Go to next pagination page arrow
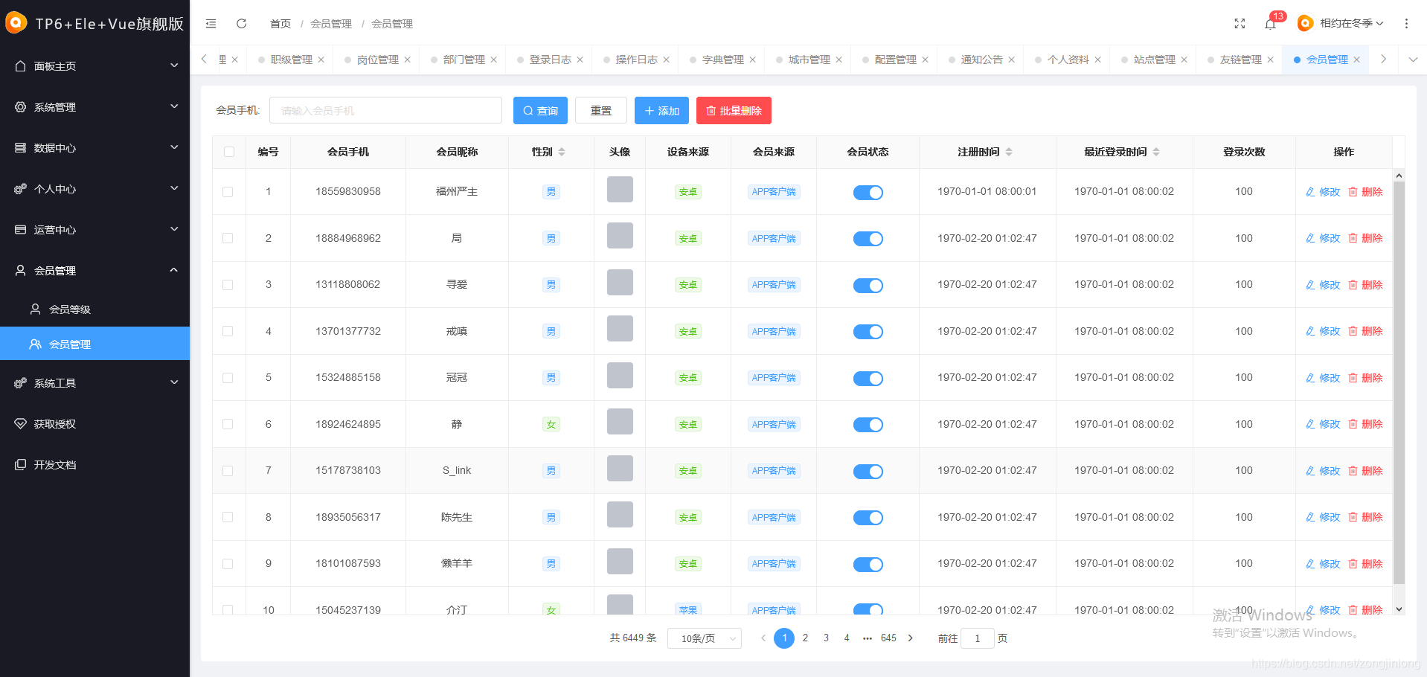Screen dimensions: 1427x677 click(911, 638)
